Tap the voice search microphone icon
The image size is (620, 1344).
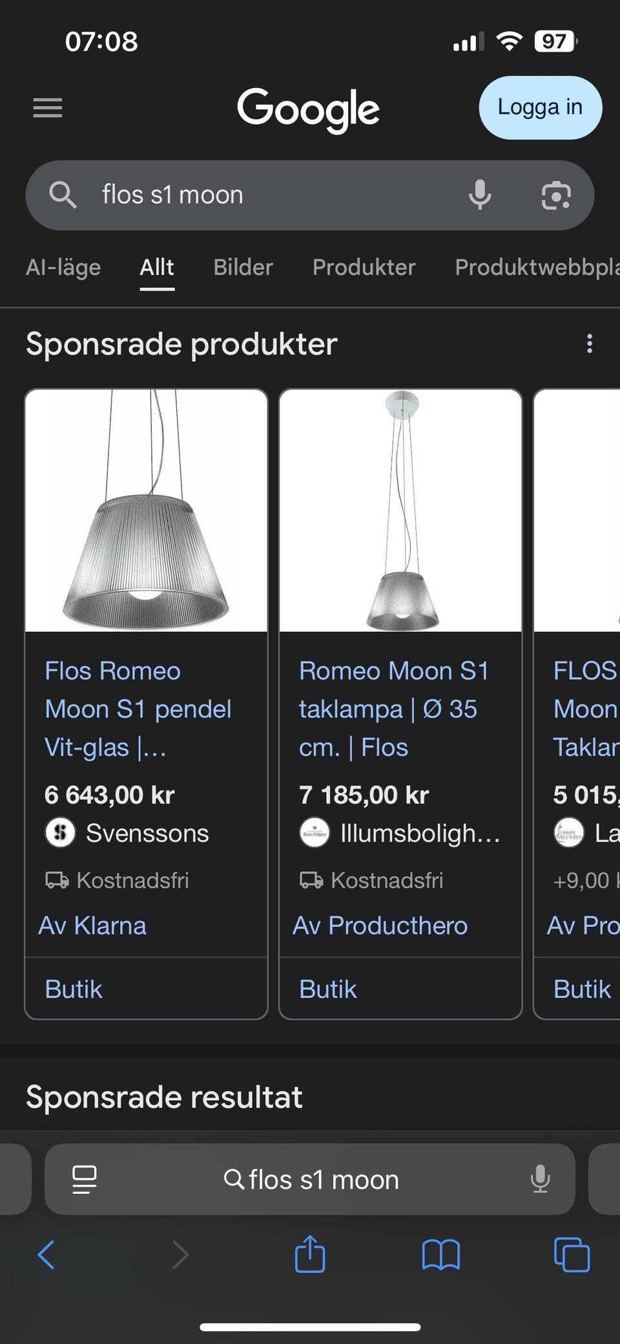tap(479, 195)
